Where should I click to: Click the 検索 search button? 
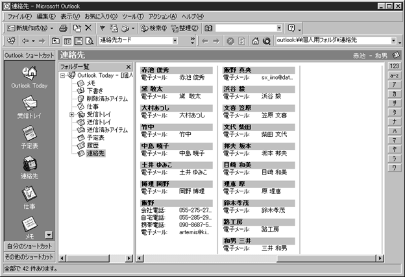click(153, 29)
